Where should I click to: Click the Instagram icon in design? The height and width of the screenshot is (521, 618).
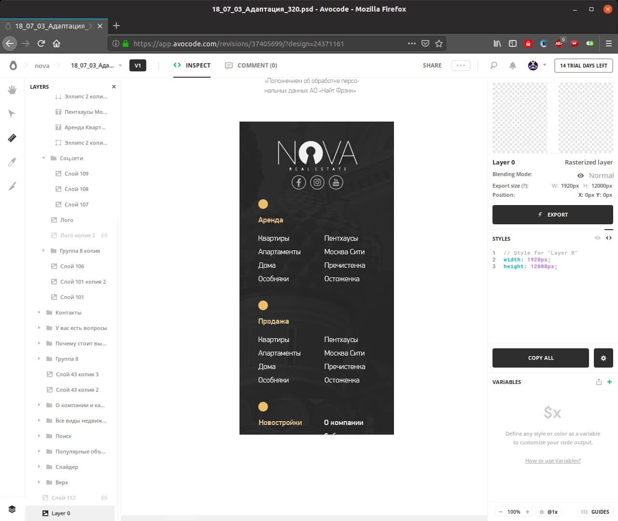(317, 182)
